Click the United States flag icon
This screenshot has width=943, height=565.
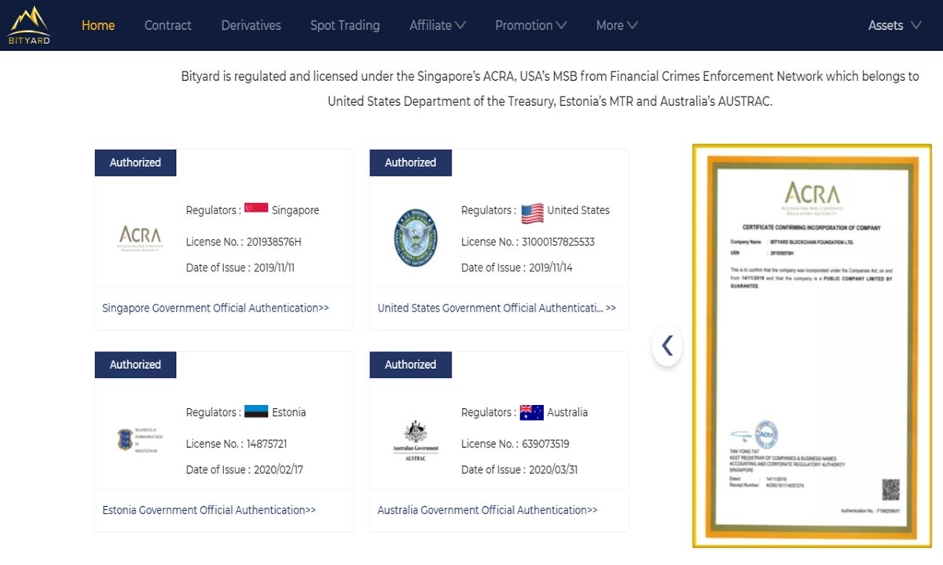(x=532, y=212)
